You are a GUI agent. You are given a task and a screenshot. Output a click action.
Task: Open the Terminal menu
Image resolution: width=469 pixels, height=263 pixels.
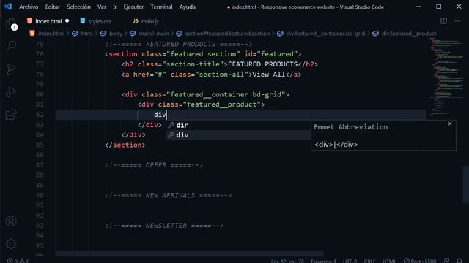pos(161,7)
